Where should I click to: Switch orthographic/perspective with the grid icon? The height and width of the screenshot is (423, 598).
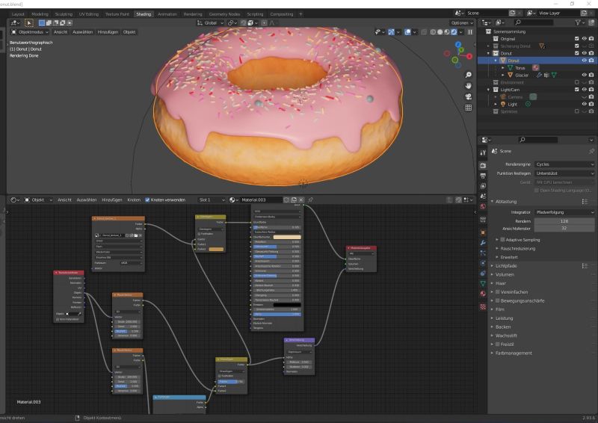[x=469, y=108]
